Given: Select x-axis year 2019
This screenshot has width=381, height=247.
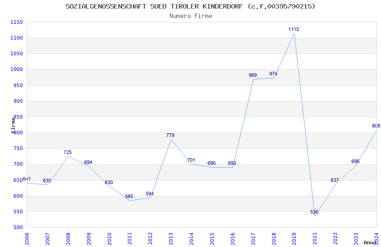Looking at the screenshot, I should pos(294,239).
